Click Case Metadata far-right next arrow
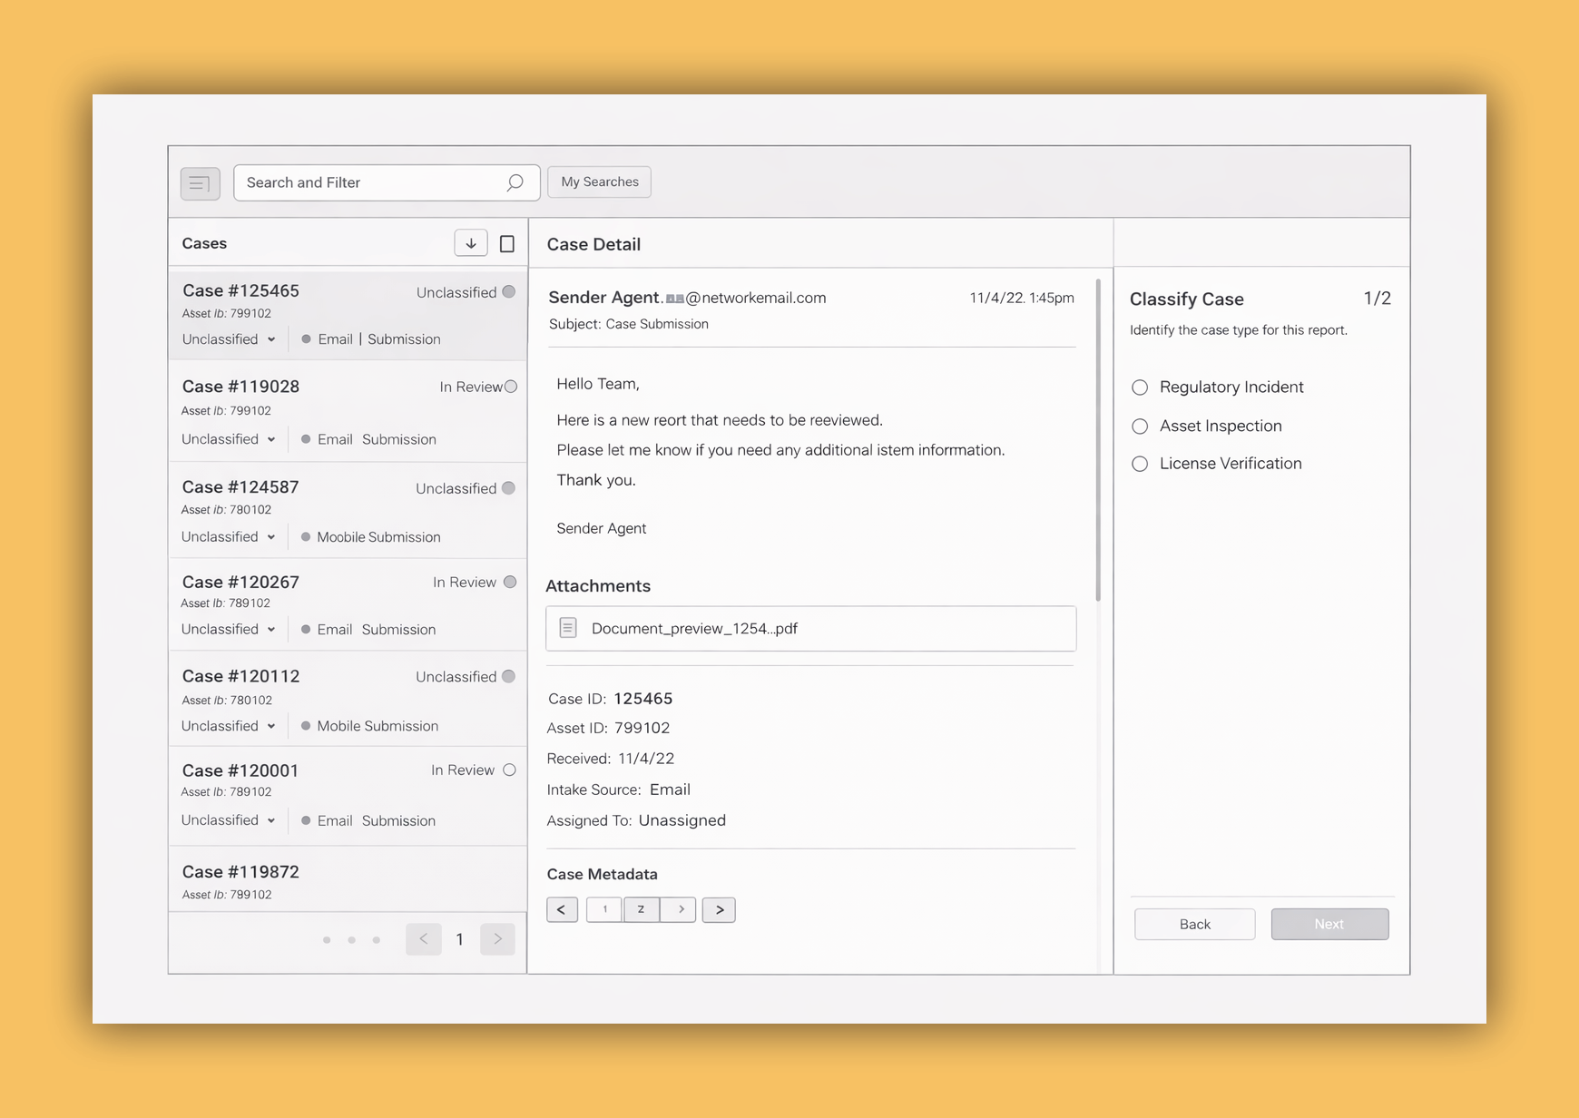1579x1118 pixels. [719, 909]
